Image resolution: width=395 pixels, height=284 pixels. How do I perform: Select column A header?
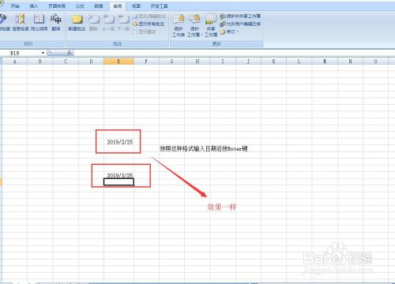click(15, 62)
